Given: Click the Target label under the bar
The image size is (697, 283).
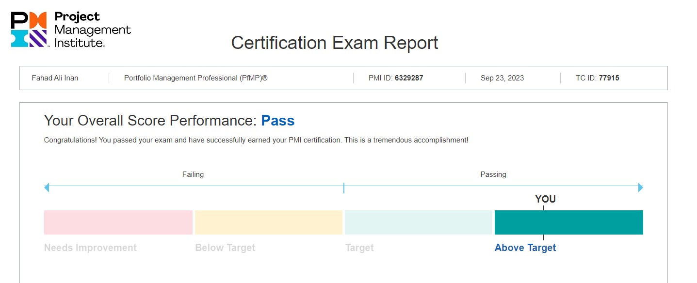Looking at the screenshot, I should click(x=359, y=248).
